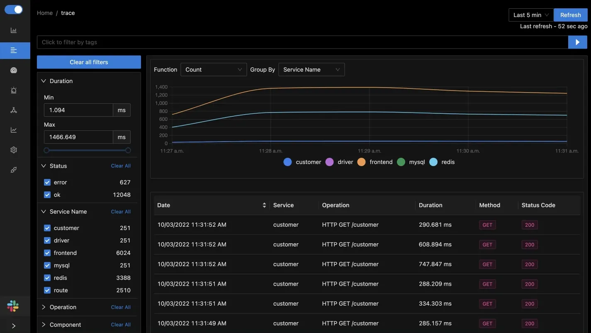Screen dimensions: 591x333
Task: Open the alerts siren icon in sidebar
Action: [x=14, y=90]
